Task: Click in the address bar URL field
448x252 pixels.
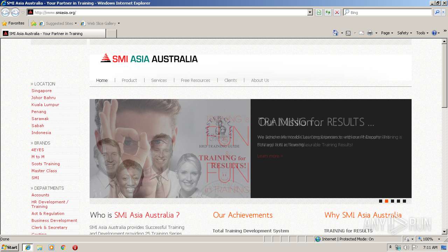Action: (x=170, y=12)
